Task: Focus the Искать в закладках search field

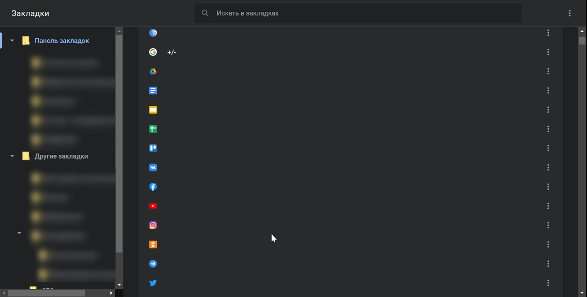Action: tap(358, 13)
